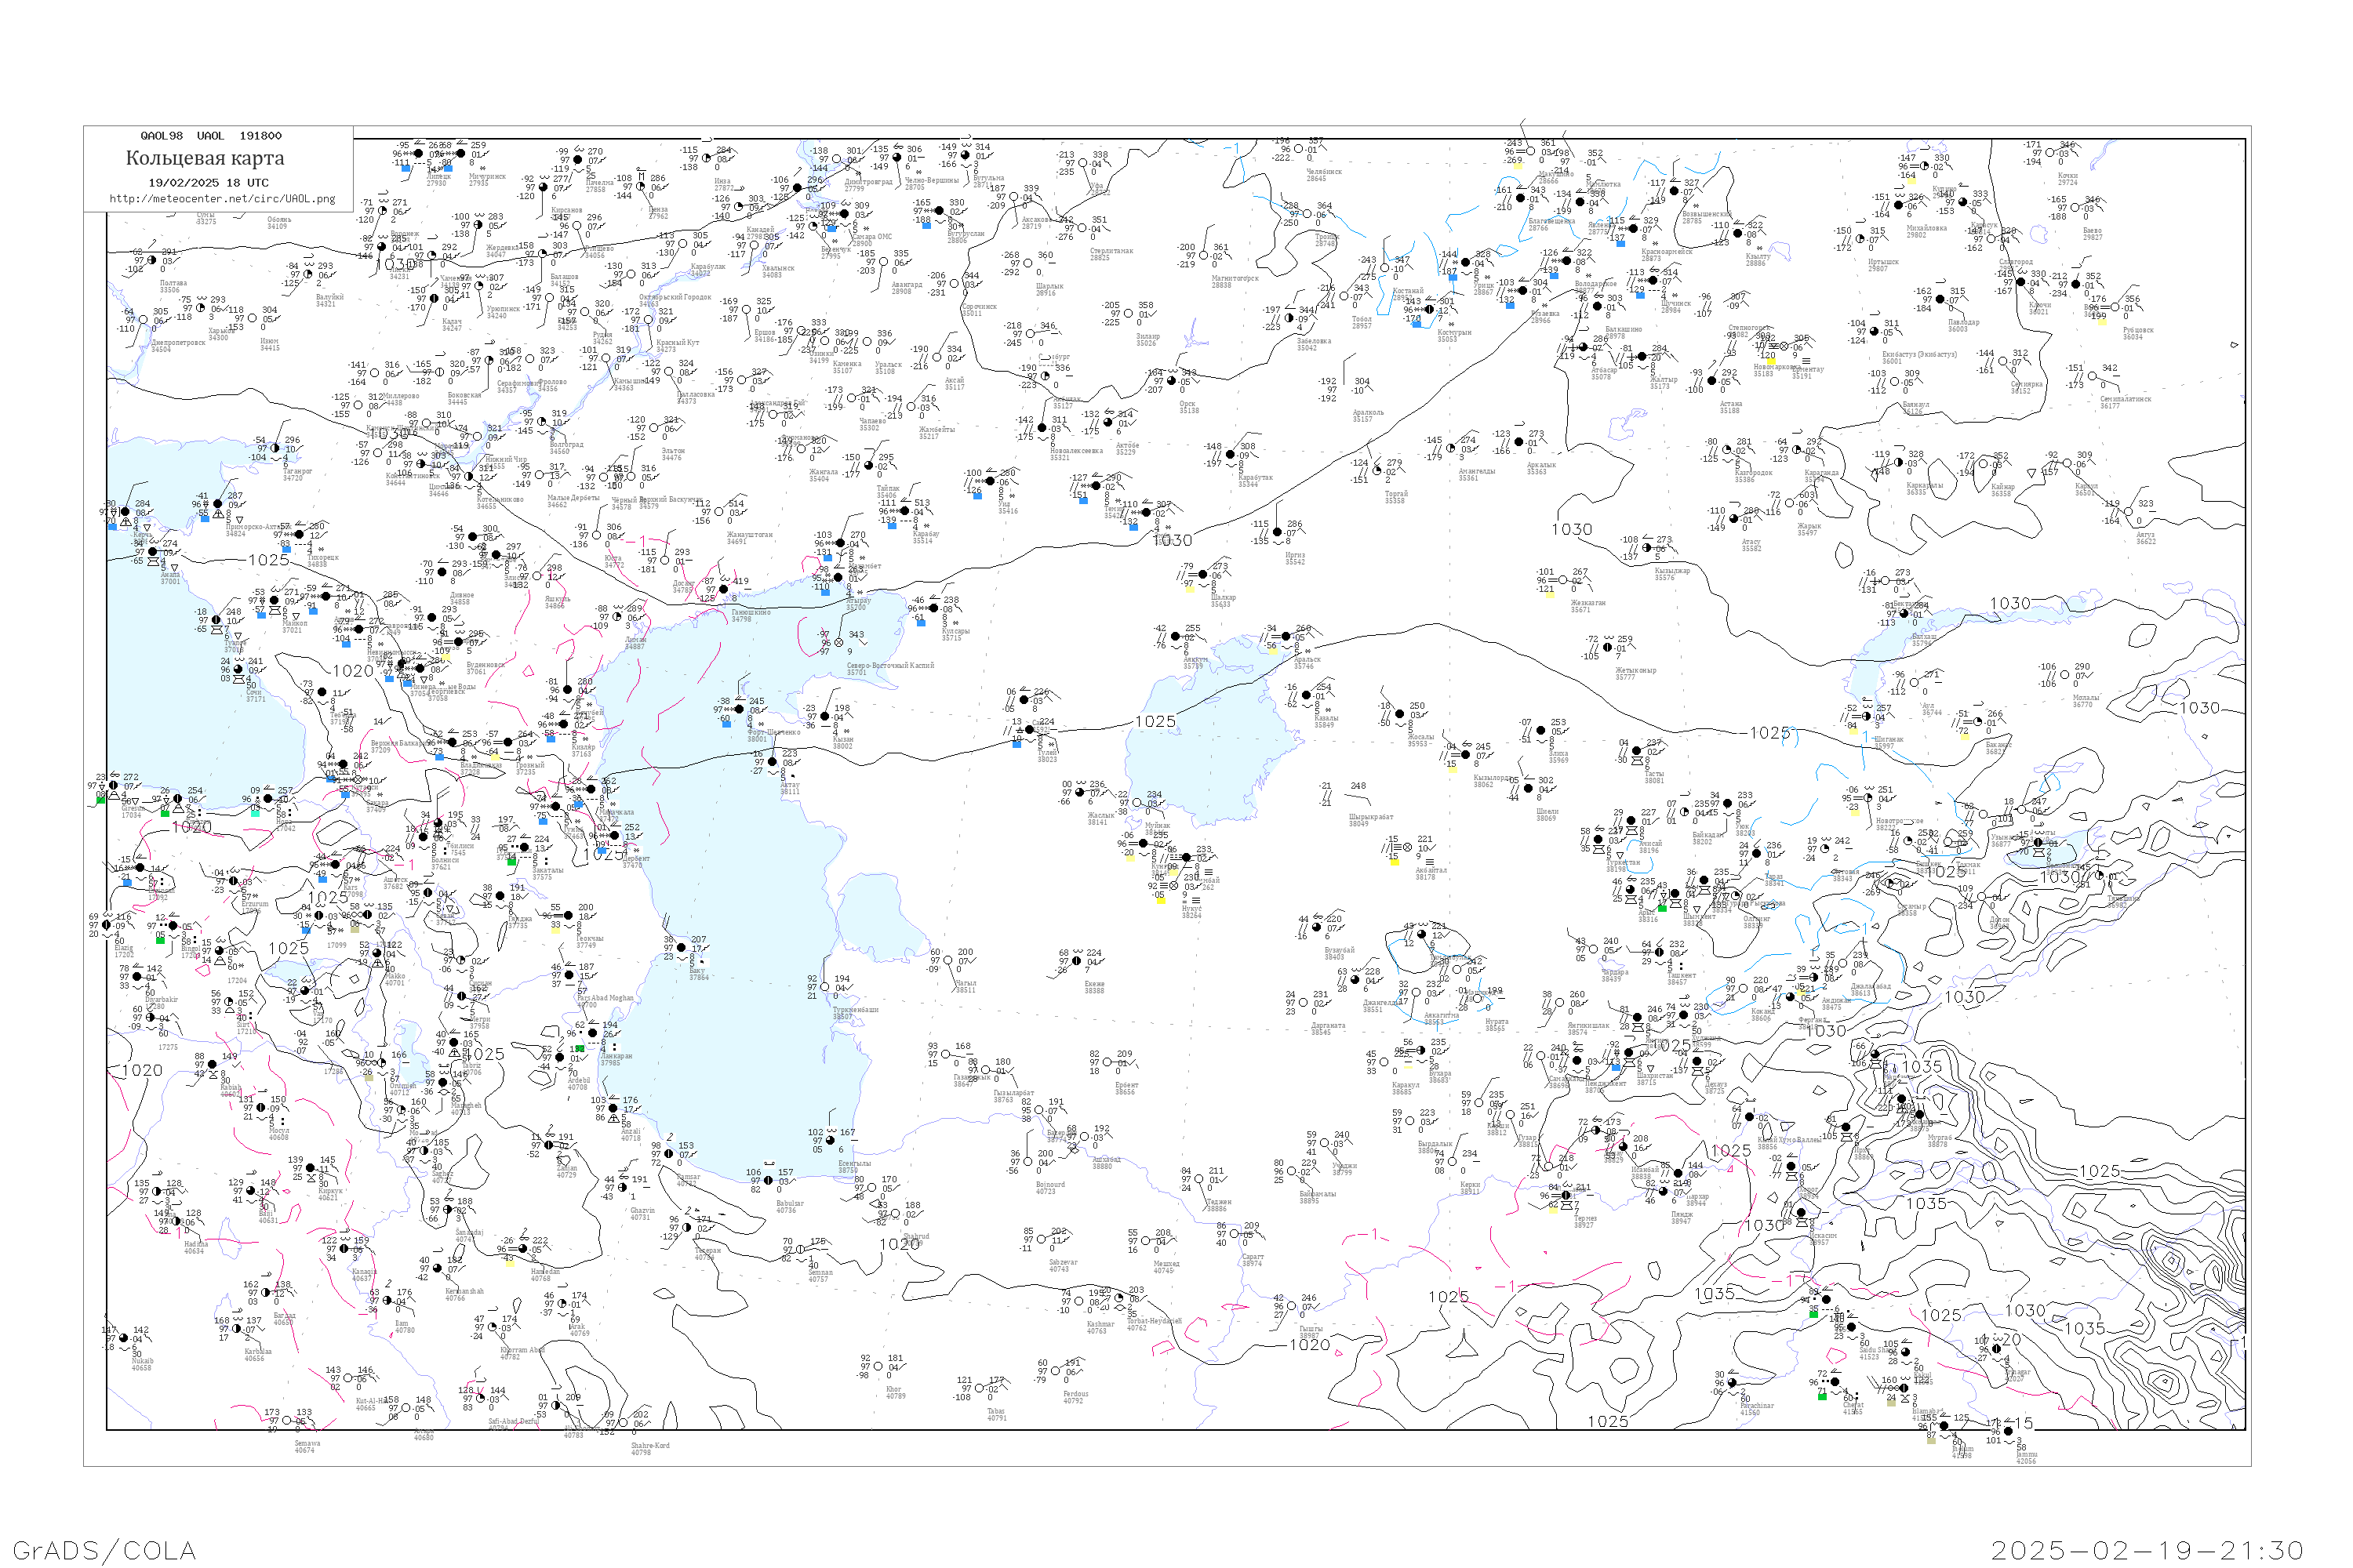Click the 1025 isobar label in Aral Sea

pos(1155,721)
